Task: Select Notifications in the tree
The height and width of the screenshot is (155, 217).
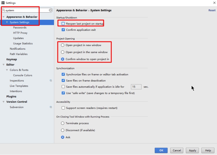Action: click(18, 49)
